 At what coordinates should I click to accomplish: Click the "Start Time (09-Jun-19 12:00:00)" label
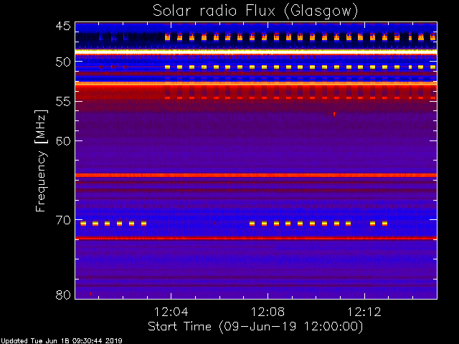tap(255, 327)
